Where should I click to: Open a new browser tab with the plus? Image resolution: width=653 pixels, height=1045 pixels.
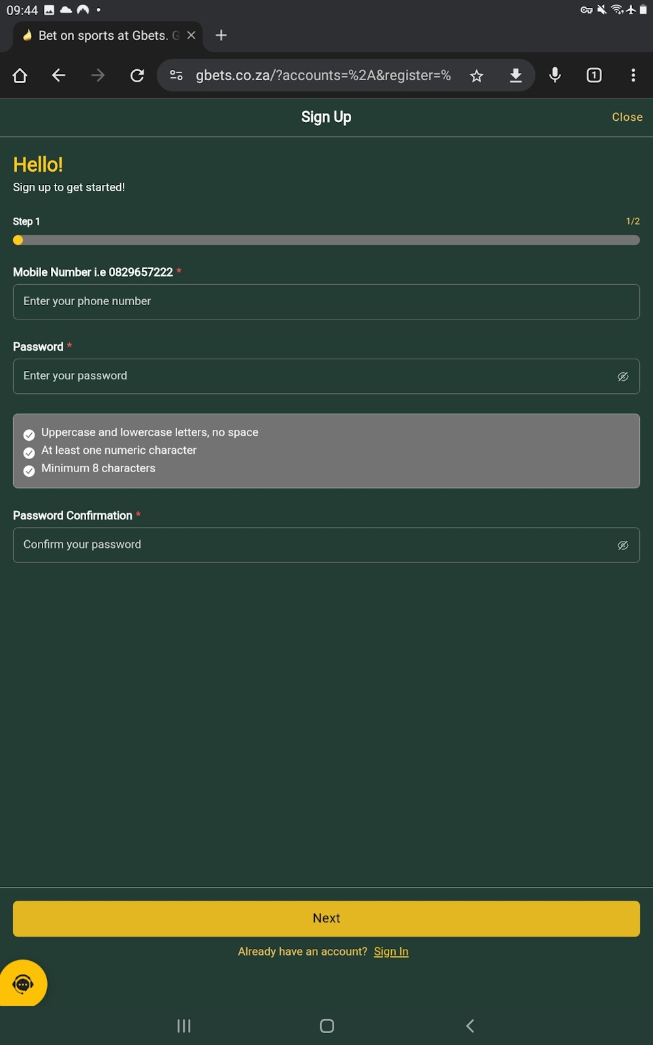click(x=221, y=35)
